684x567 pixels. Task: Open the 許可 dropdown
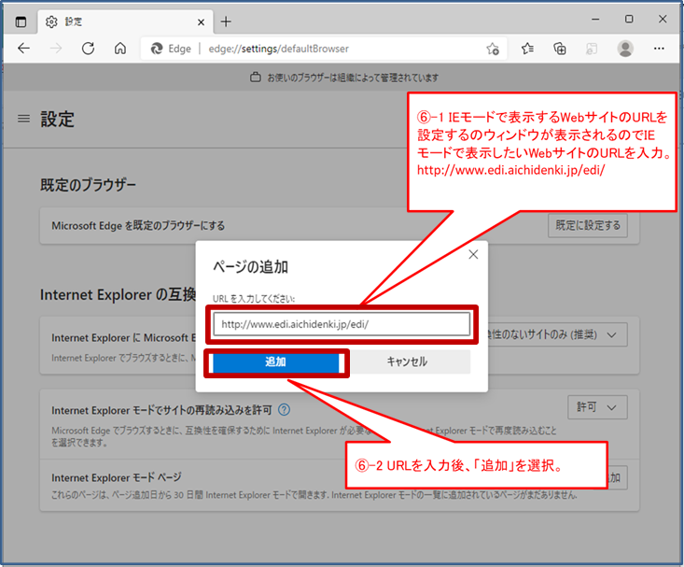click(597, 407)
